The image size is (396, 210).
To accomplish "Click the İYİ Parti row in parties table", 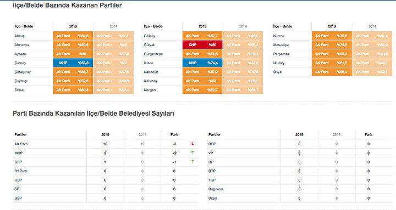I will pos(106,171).
